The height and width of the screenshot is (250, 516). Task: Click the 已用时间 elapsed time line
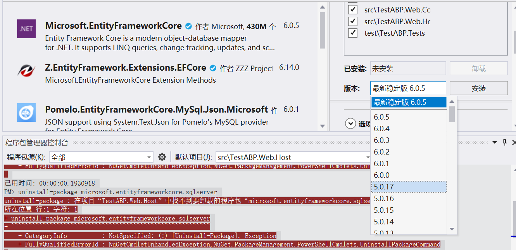(x=50, y=183)
